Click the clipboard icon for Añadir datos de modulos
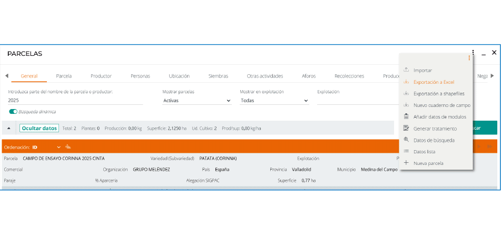 pyautogui.click(x=406, y=116)
